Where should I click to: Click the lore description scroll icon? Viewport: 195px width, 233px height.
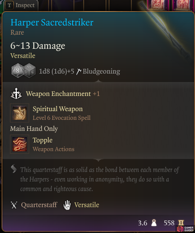tap(14, 169)
